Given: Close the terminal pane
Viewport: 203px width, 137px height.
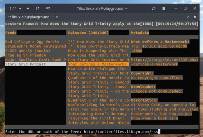Looking at the screenshot, I should tap(195, 17).
